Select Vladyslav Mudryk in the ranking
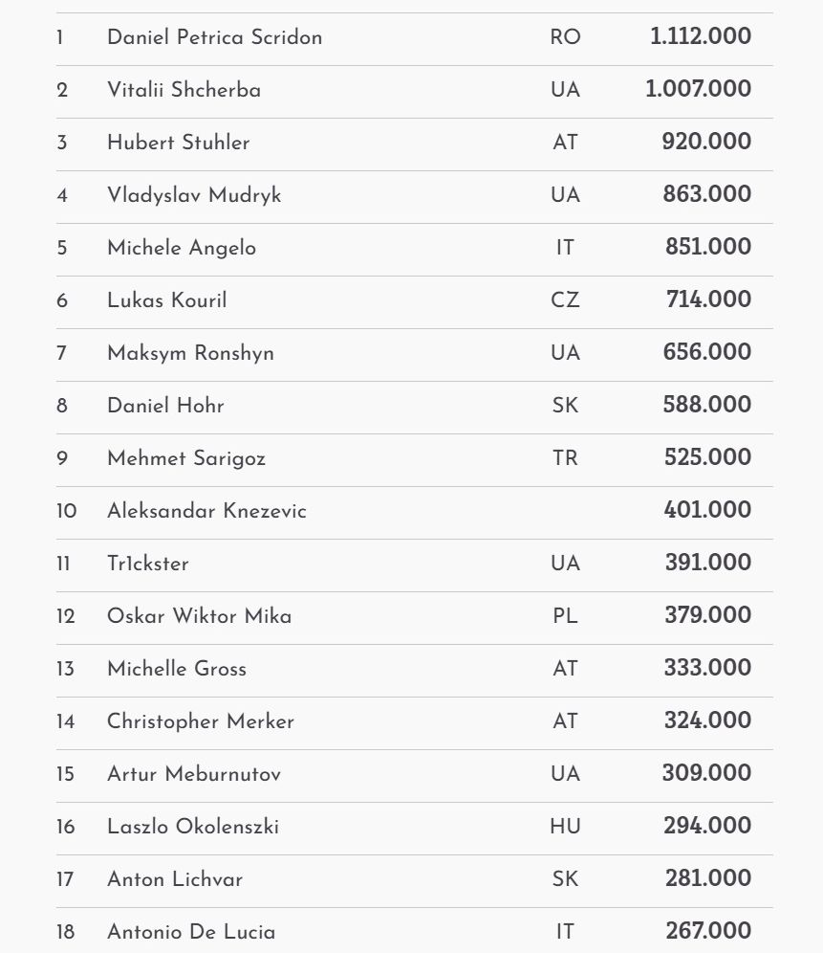The image size is (823, 953). [x=194, y=195]
